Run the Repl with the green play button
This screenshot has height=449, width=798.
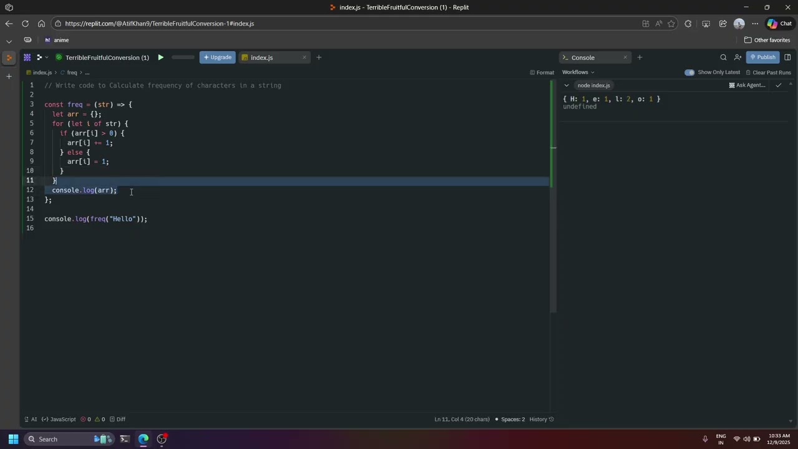[x=160, y=57]
